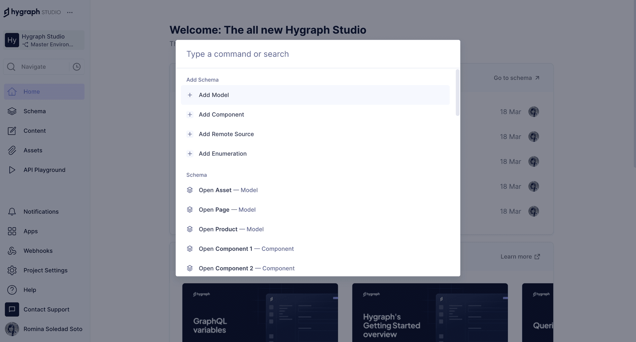636x342 pixels.
Task: Click layers icon beside Open Asset
Action: click(190, 190)
